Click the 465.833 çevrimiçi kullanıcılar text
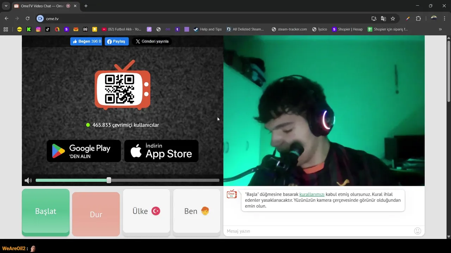Image resolution: width=451 pixels, height=253 pixels. point(125,125)
